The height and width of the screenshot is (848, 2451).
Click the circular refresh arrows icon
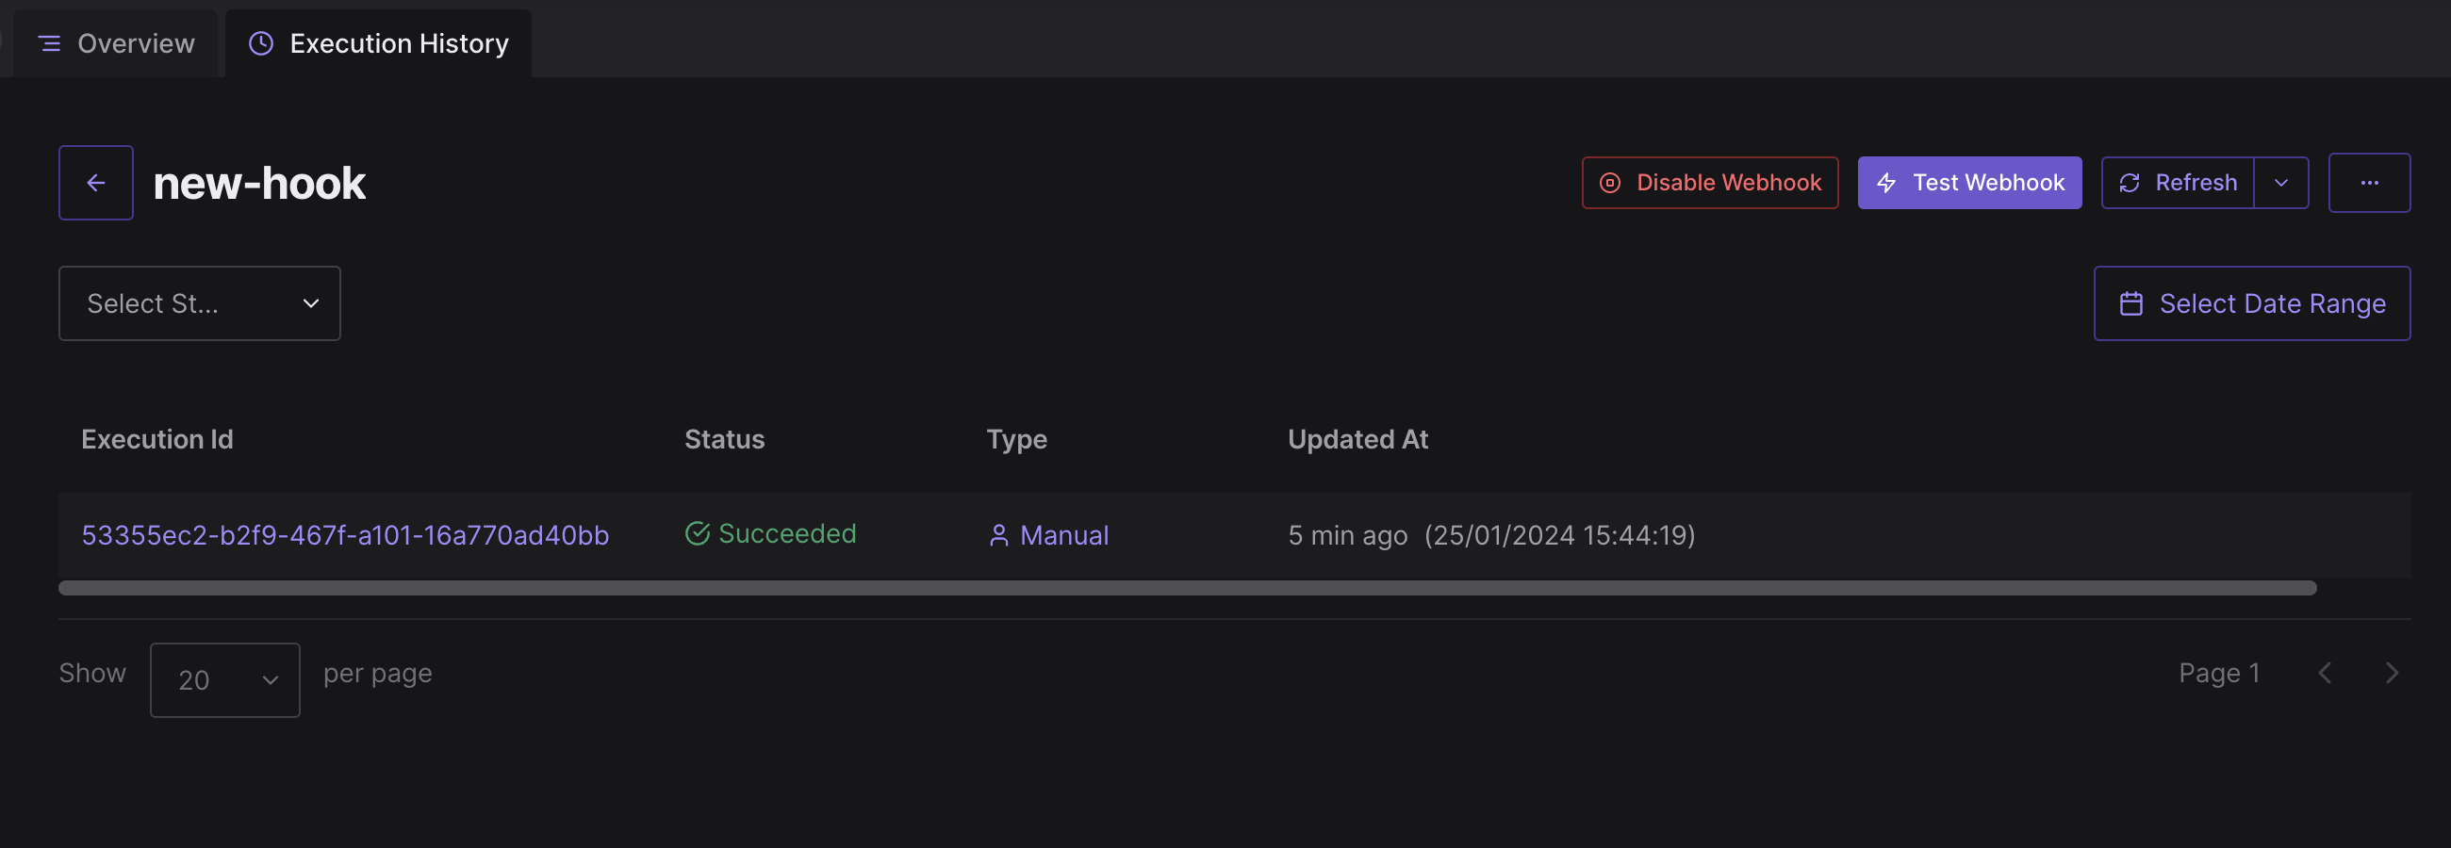click(x=2130, y=183)
